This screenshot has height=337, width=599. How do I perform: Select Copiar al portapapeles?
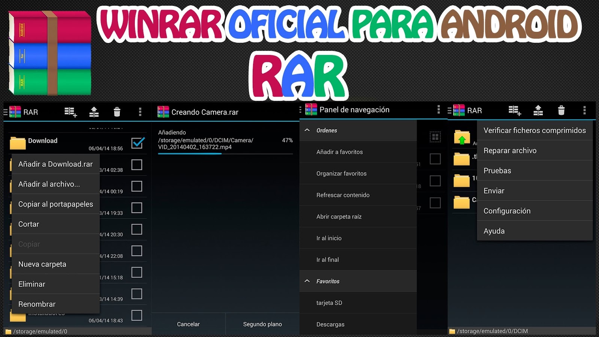(56, 204)
